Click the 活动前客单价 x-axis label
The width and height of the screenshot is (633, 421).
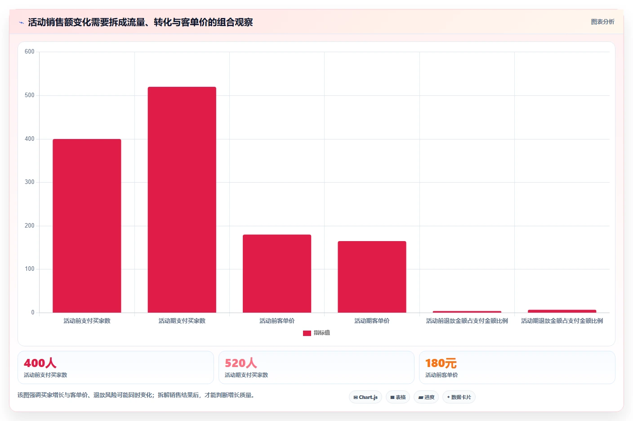[277, 321]
